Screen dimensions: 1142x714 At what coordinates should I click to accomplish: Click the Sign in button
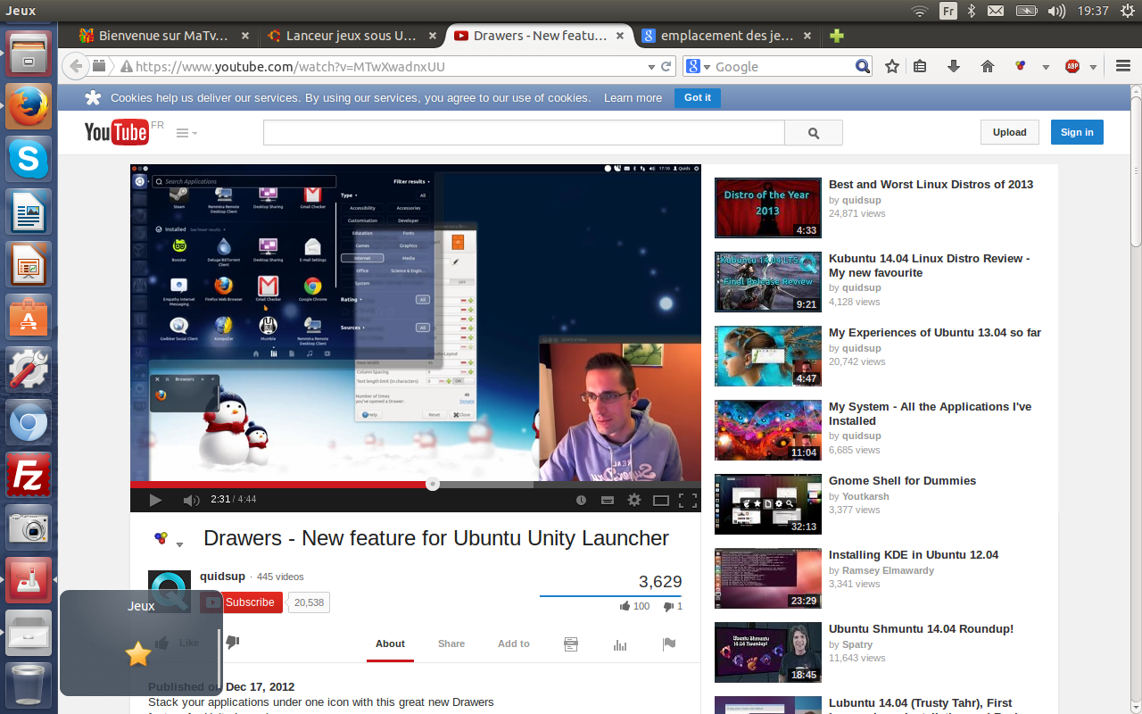click(1077, 132)
